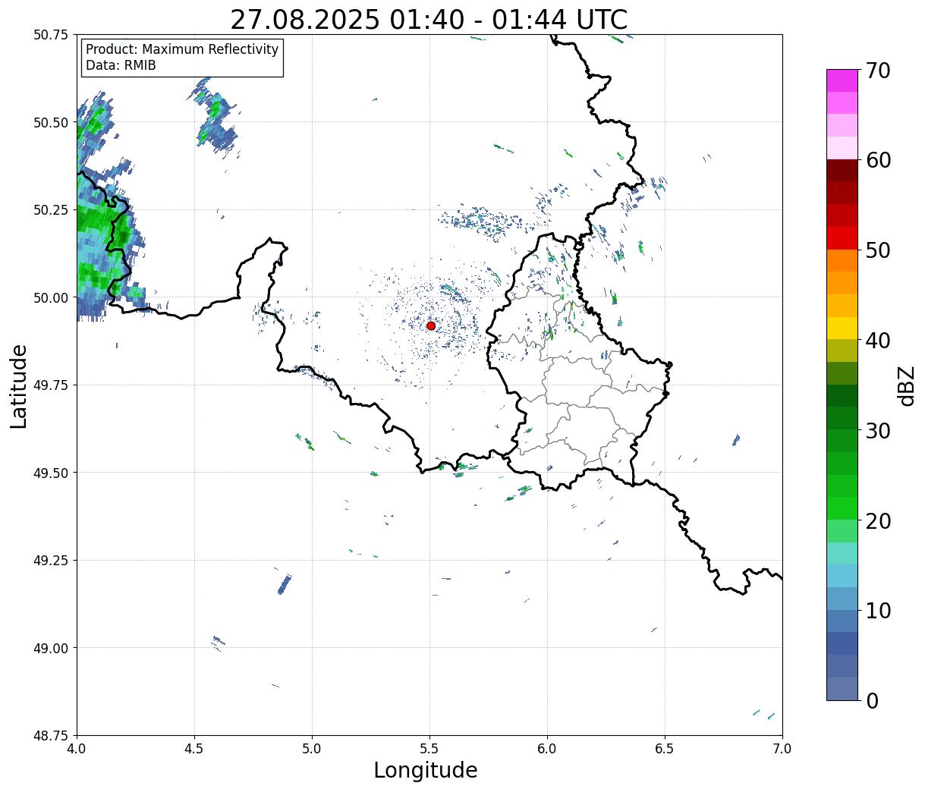This screenshot has height=789, width=925.
Task: Click the colorbar tick label 70
Action: click(x=877, y=71)
